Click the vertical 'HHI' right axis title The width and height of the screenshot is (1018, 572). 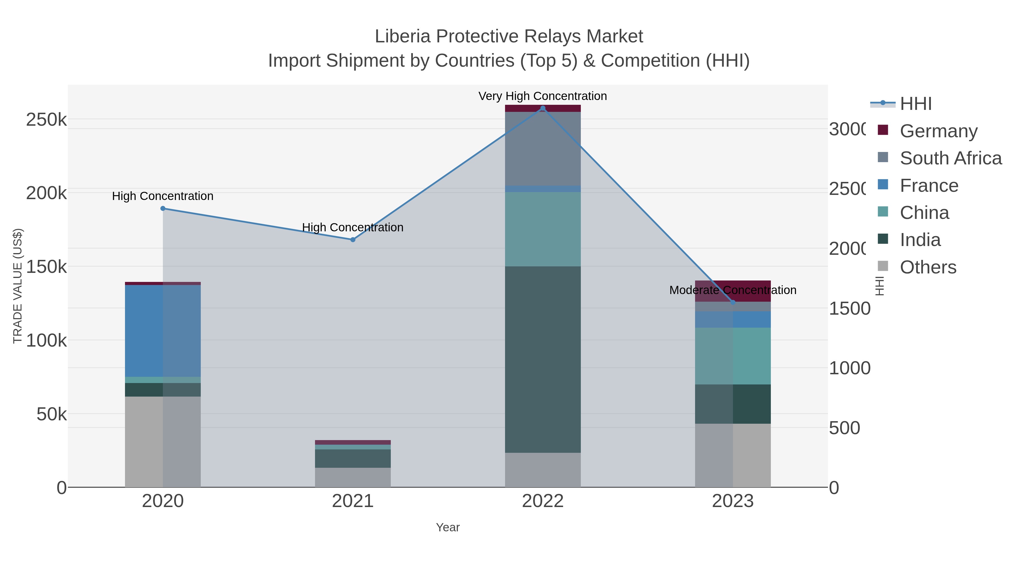pyautogui.click(x=880, y=286)
